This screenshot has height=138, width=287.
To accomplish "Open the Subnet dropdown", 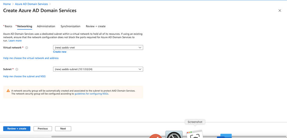I will [98, 69].
